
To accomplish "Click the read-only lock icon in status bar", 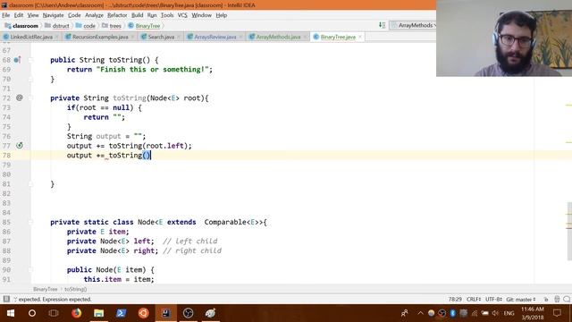I will point(546,299).
